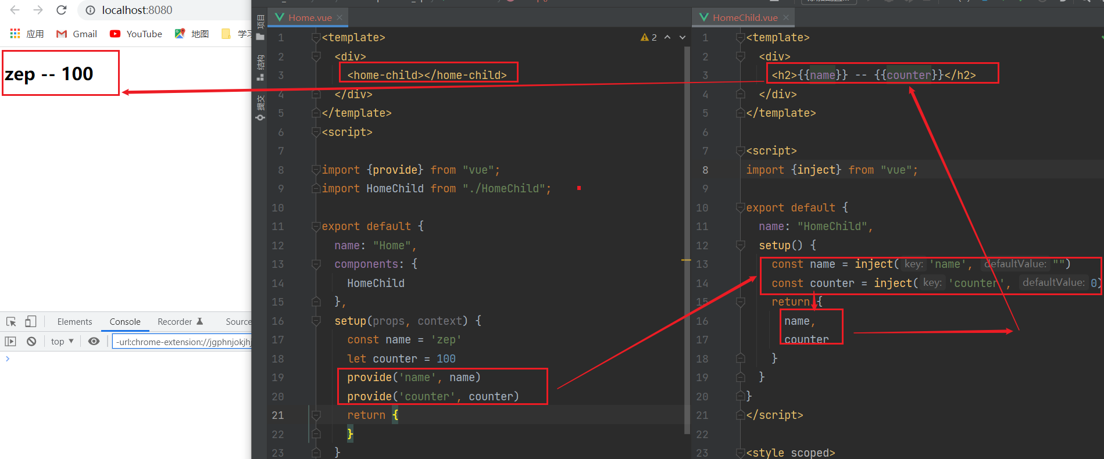The width and height of the screenshot is (1104, 459).
Task: Collapse the template block in HomeChild.vue
Action: pyautogui.click(x=741, y=38)
